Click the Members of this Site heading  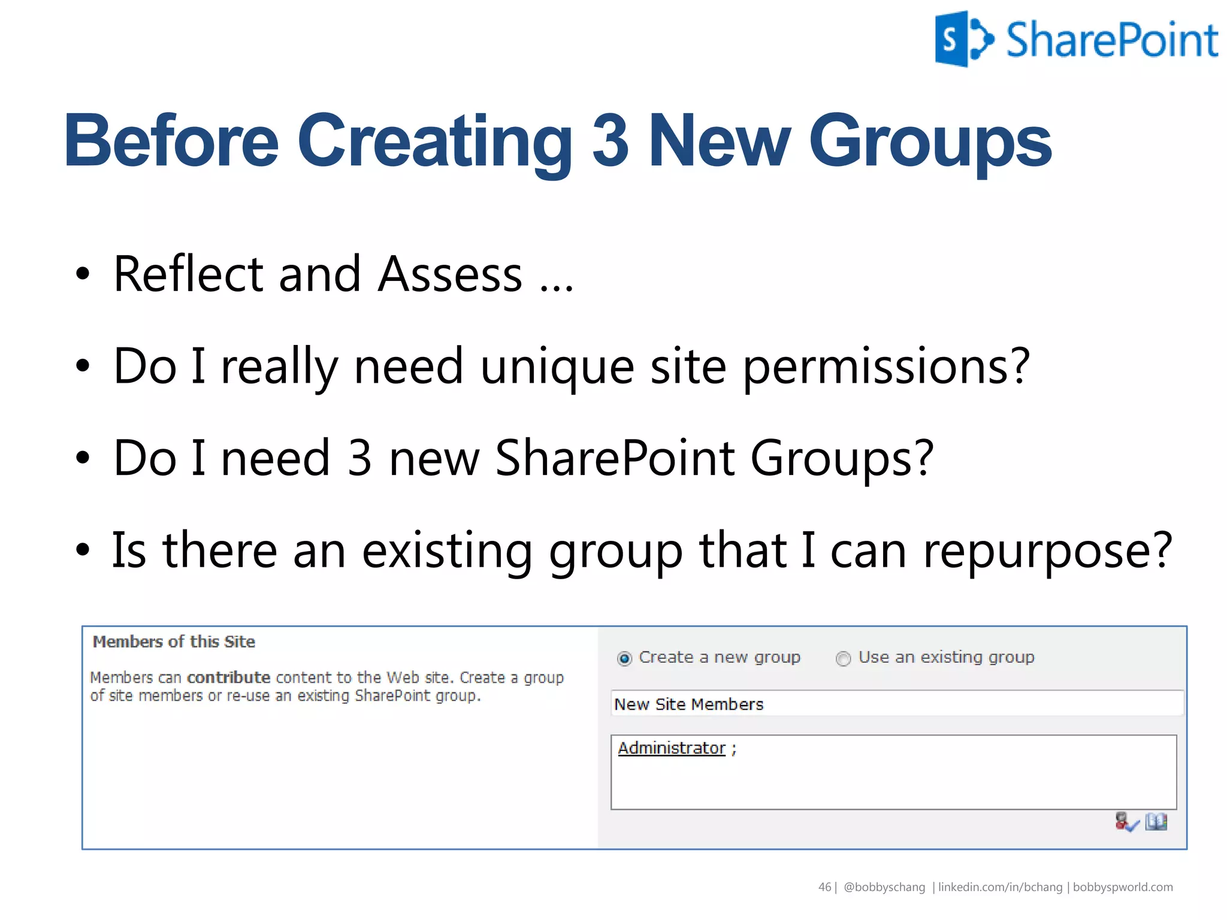click(x=174, y=641)
